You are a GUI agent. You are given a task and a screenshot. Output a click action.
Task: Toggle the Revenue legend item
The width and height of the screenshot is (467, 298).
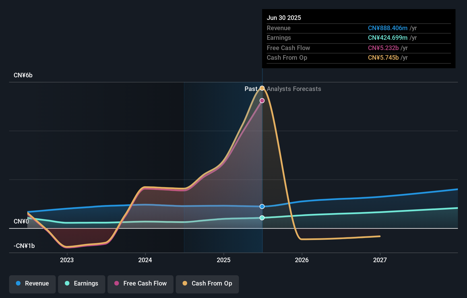(32, 284)
